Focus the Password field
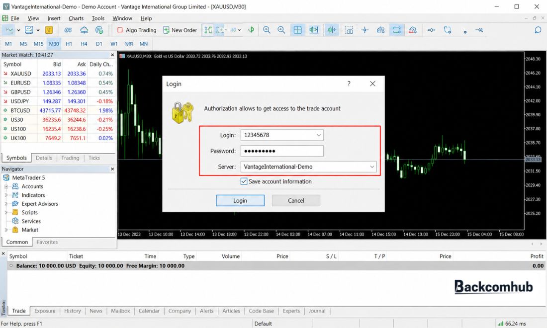The width and height of the screenshot is (547, 328). [x=282, y=151]
